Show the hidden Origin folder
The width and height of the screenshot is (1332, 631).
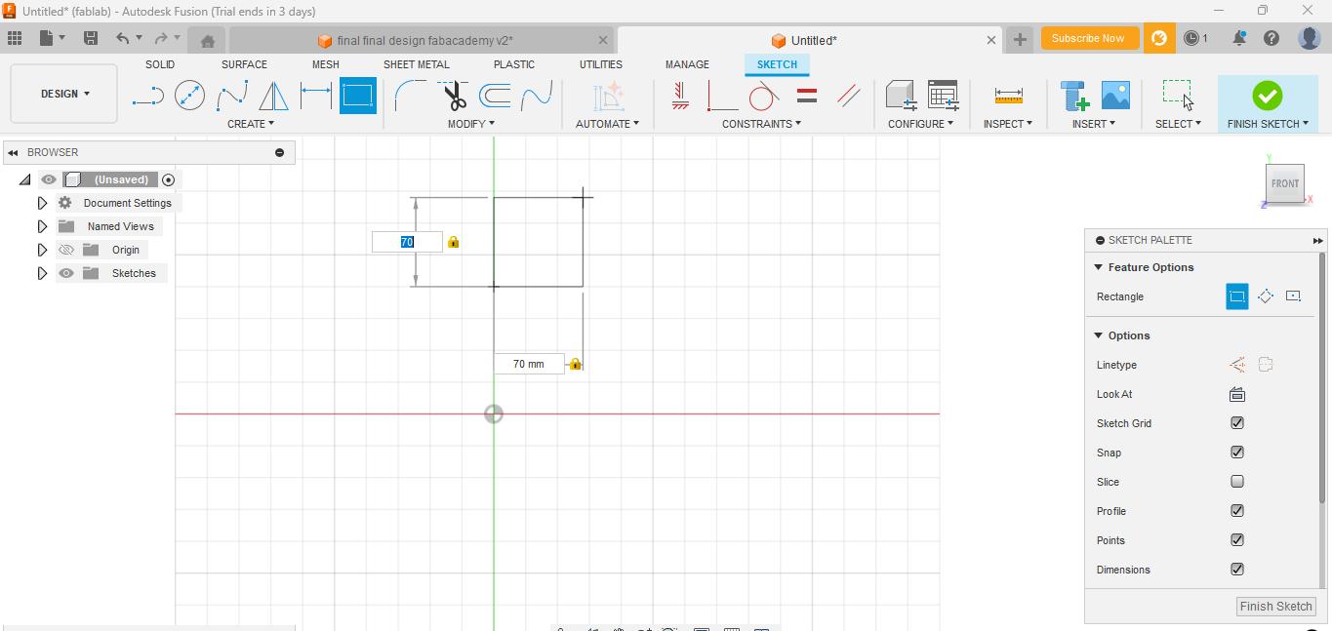click(x=66, y=250)
